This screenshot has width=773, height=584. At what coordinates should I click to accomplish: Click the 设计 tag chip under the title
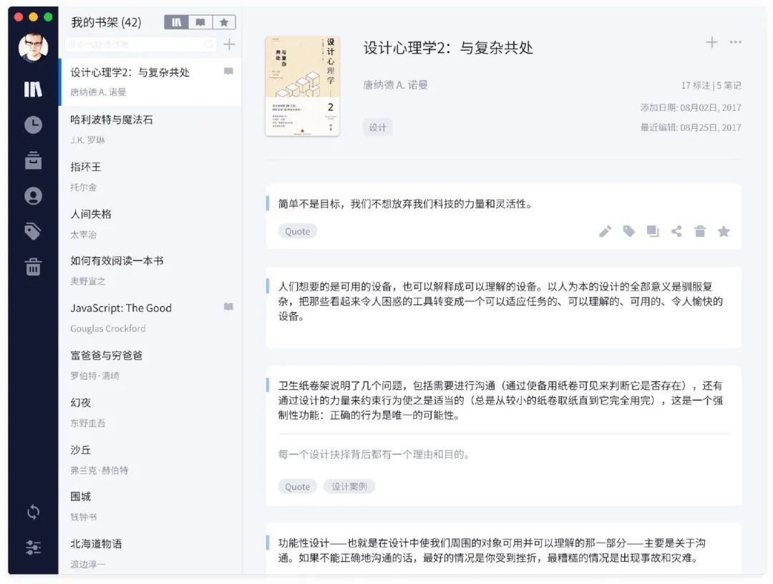[377, 127]
